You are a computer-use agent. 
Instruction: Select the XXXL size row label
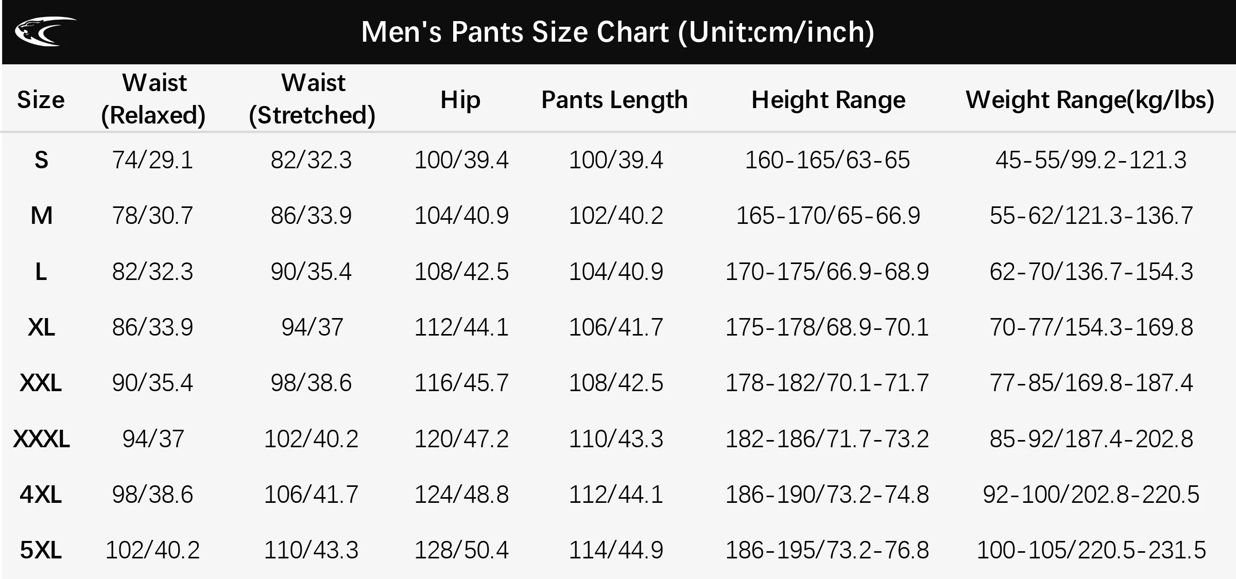click(x=41, y=439)
